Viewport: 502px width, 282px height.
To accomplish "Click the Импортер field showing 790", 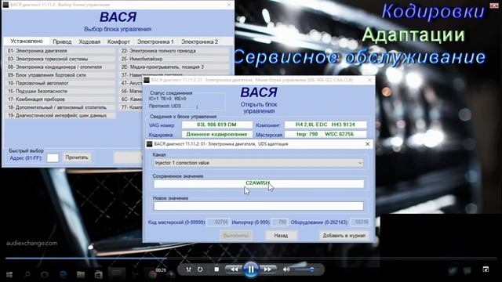I will 280,222.
